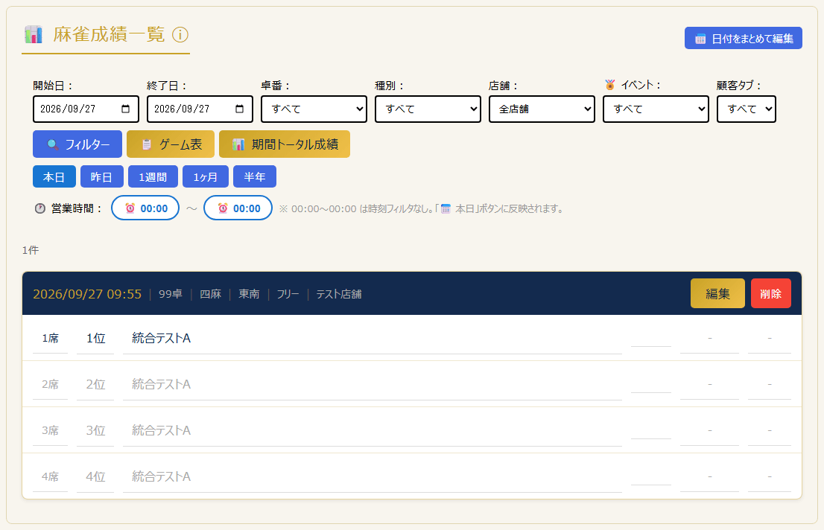Click the 2位 rank cell
Image resolution: width=824 pixels, height=530 pixels.
(95, 385)
